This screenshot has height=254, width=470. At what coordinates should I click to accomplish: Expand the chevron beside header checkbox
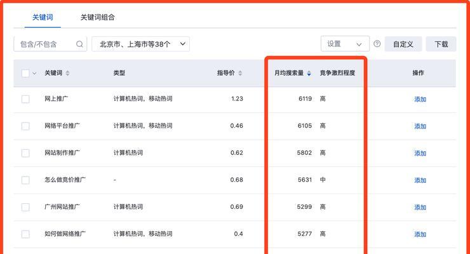click(34, 73)
